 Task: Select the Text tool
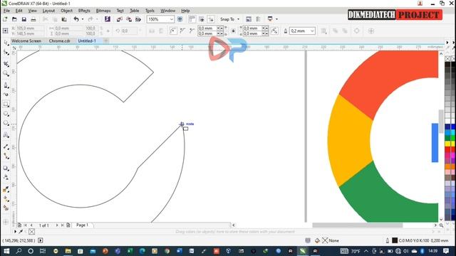[x=6, y=135]
